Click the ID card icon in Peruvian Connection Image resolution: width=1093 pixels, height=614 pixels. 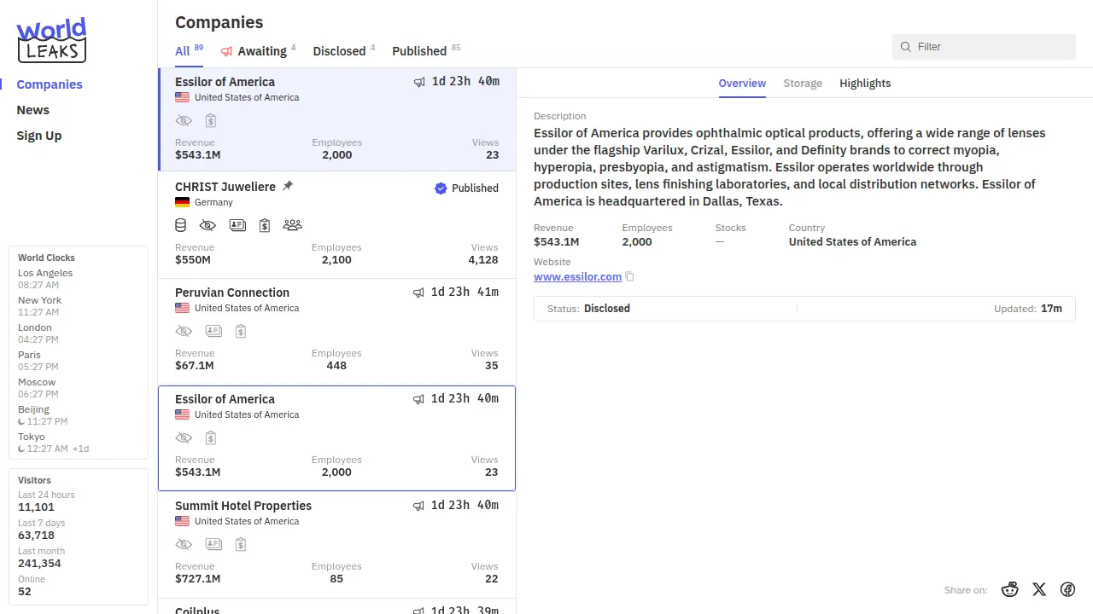[213, 331]
